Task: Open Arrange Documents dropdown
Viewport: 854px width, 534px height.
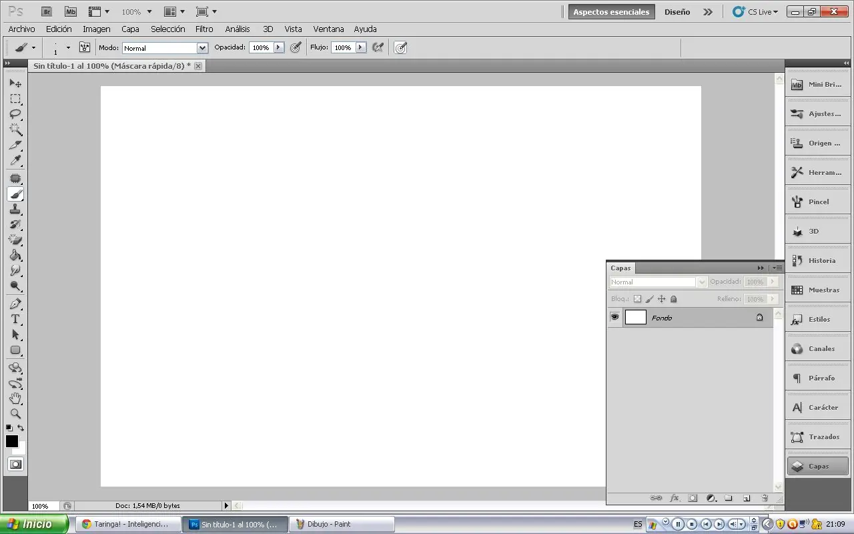Action: 174,11
